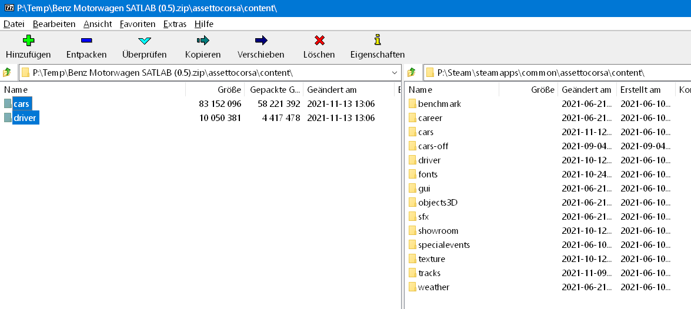
Task: Open the Favoriten menu
Action: [x=138, y=23]
